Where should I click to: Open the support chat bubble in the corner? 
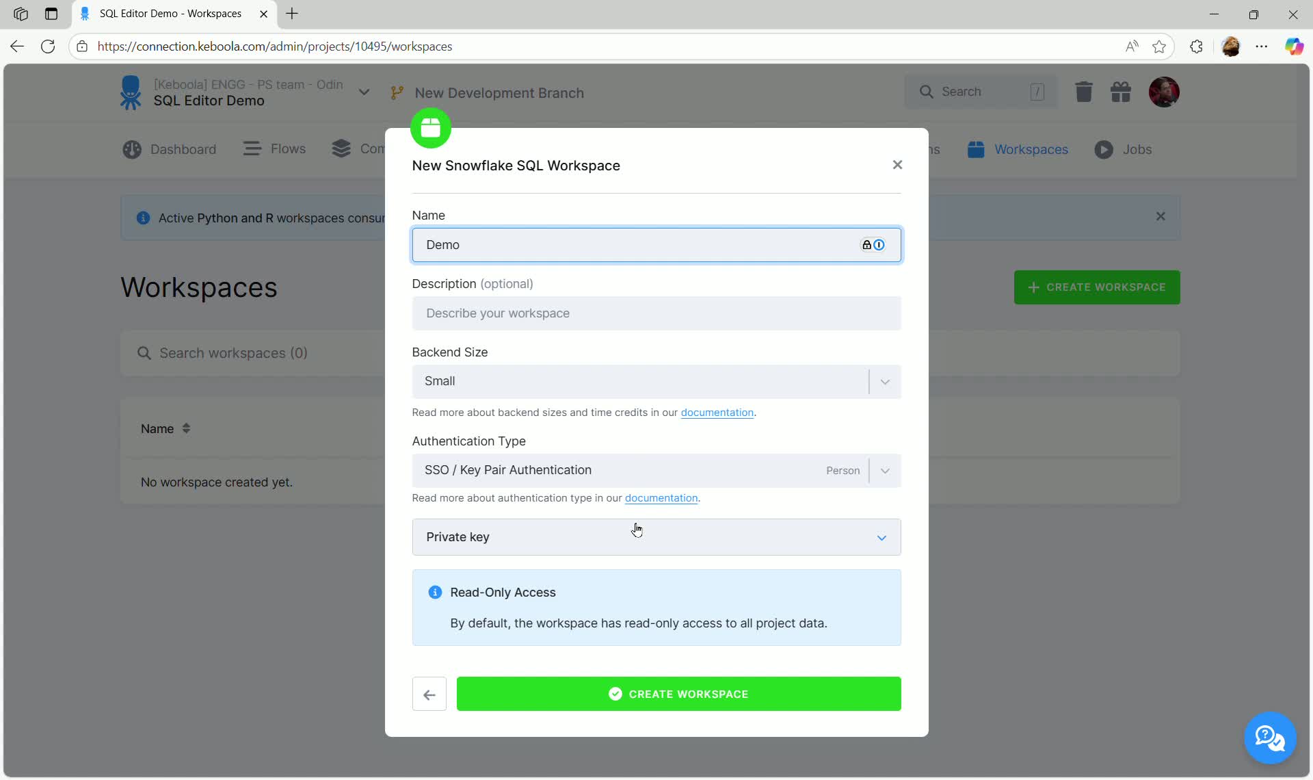tap(1270, 738)
